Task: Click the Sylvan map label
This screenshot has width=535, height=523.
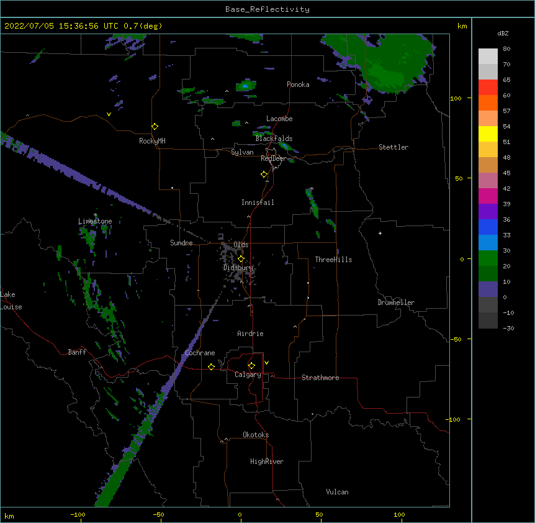Action: tap(242, 152)
